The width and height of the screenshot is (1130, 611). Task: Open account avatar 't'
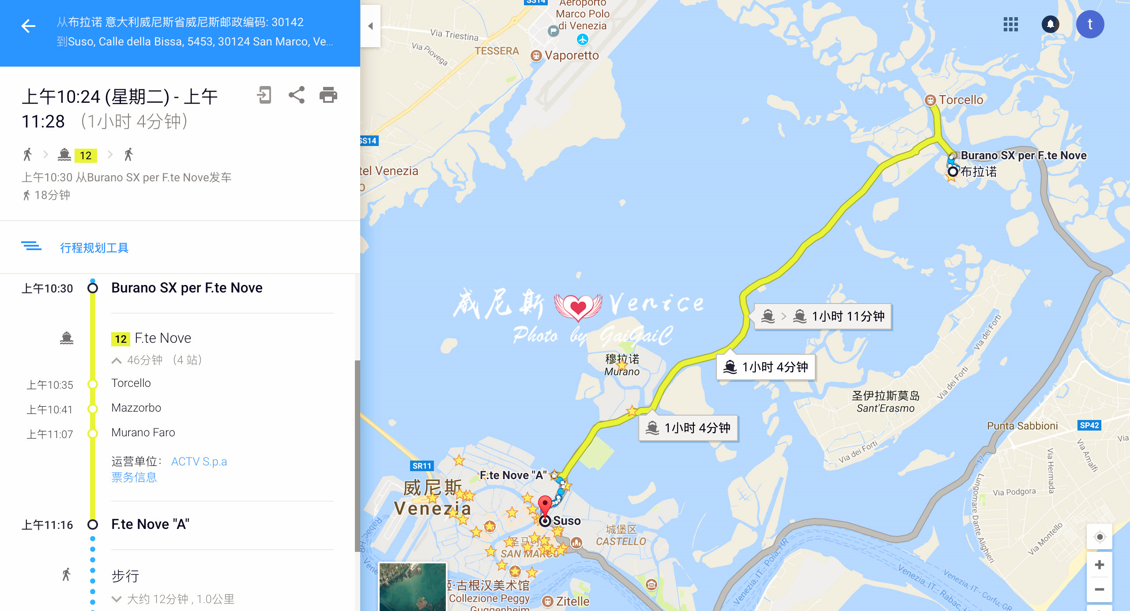pos(1090,24)
